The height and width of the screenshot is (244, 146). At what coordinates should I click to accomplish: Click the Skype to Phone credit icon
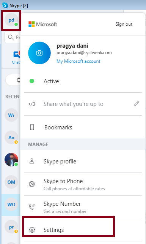[32, 184]
